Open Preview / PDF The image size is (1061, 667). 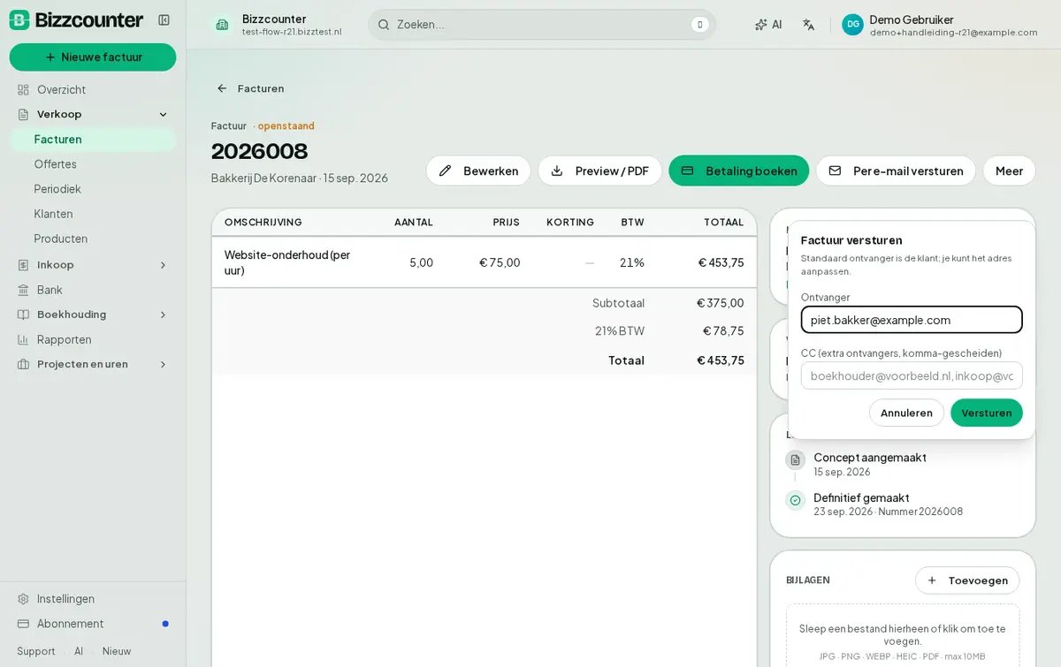(599, 171)
